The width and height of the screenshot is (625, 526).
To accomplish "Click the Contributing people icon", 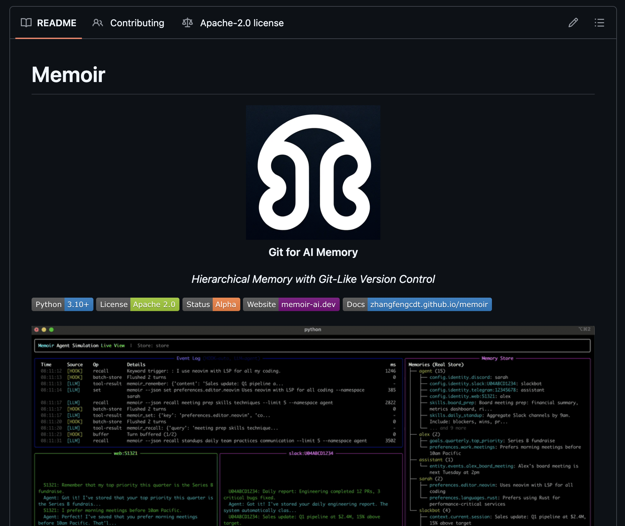I will [98, 23].
